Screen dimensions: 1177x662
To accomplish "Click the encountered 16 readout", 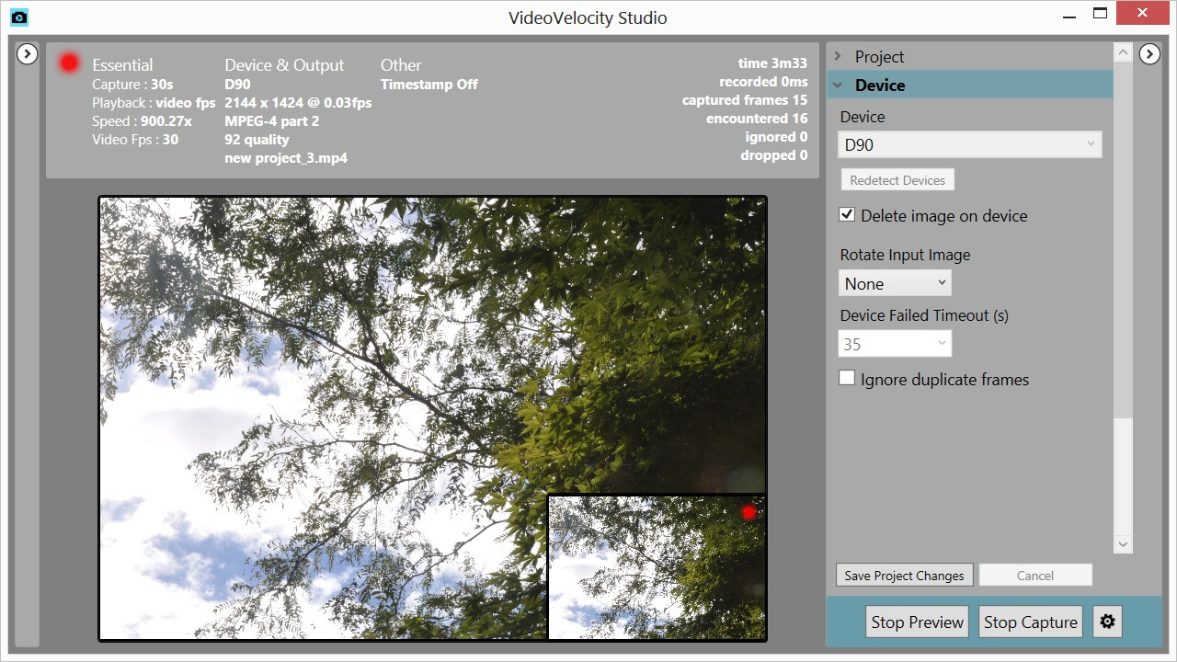I will click(757, 119).
